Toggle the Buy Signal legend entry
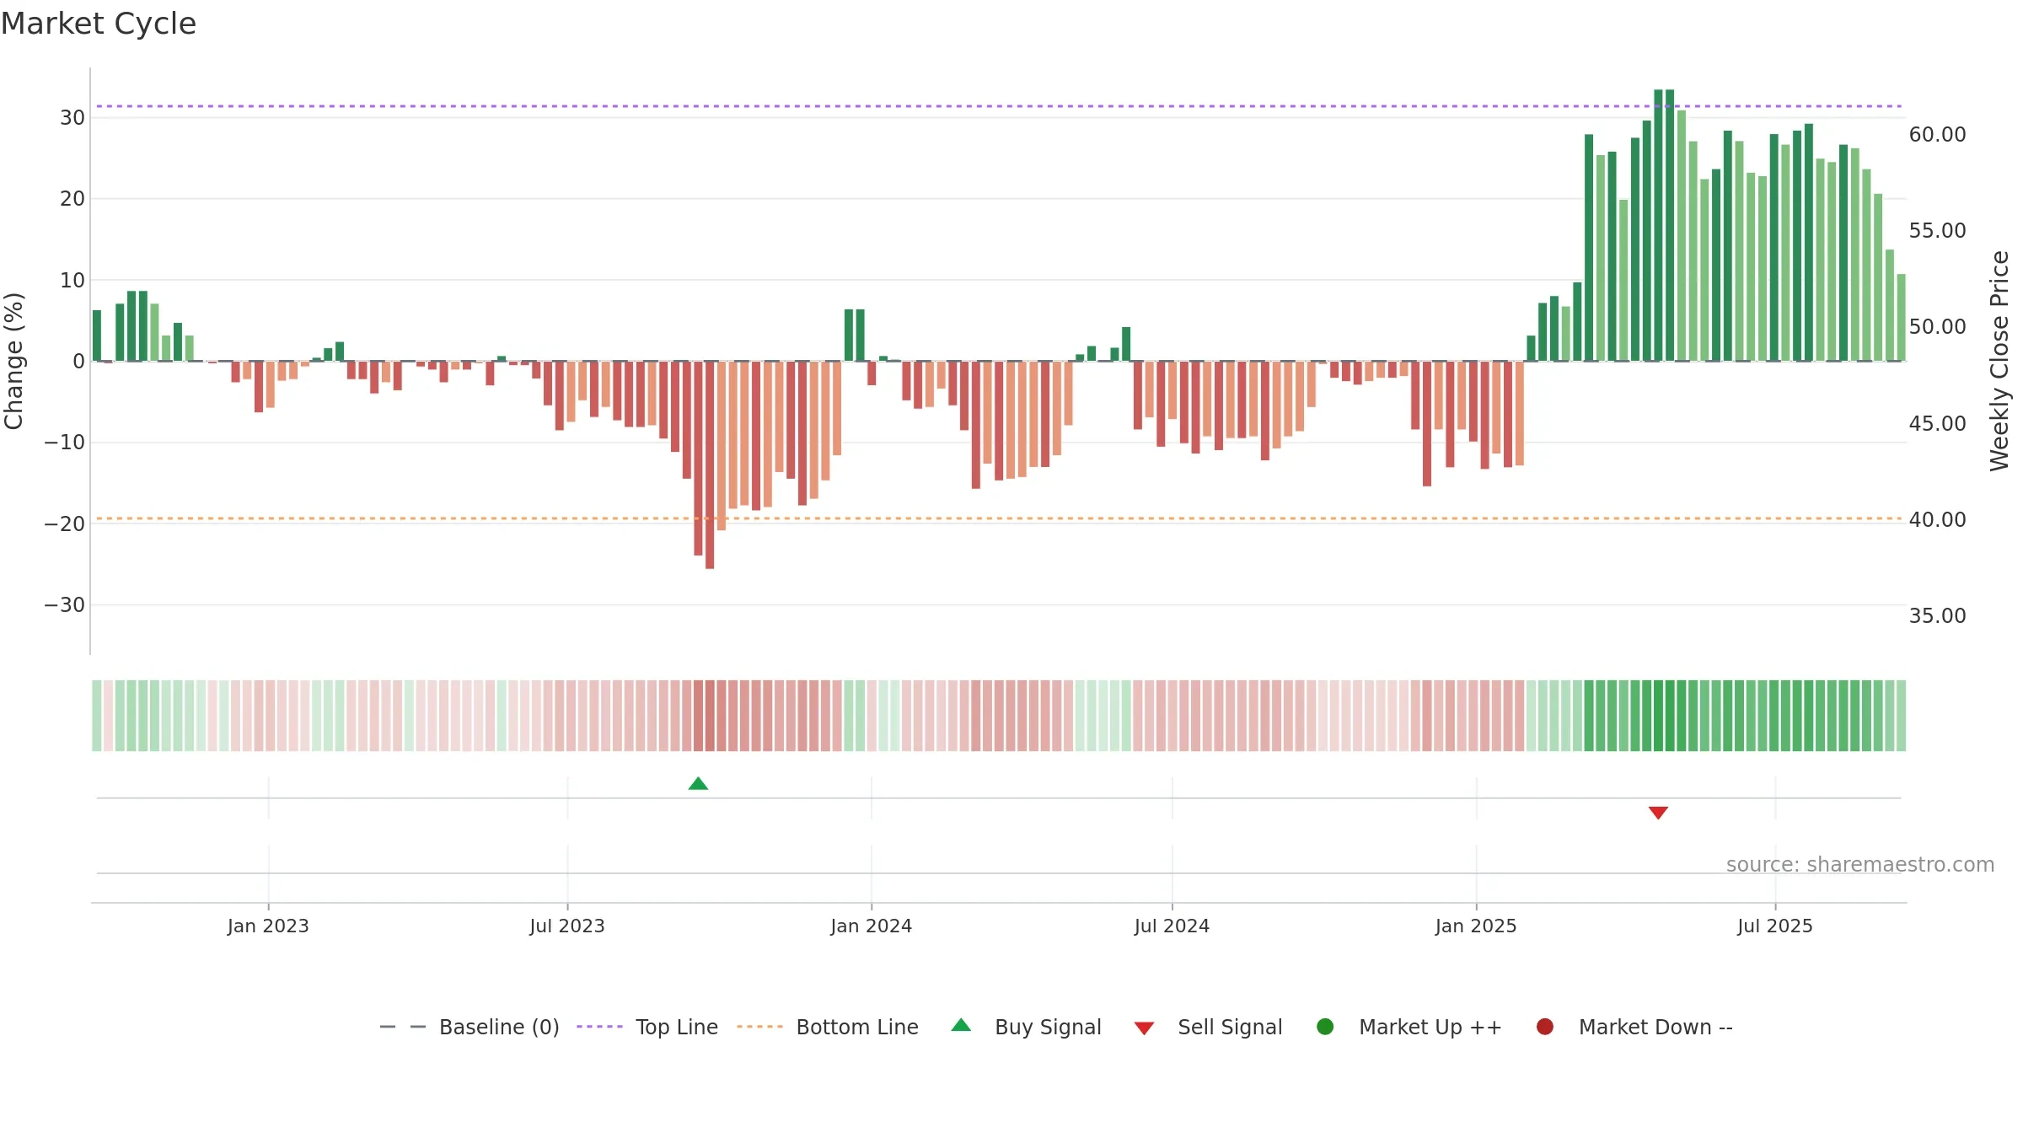 1026,1027
